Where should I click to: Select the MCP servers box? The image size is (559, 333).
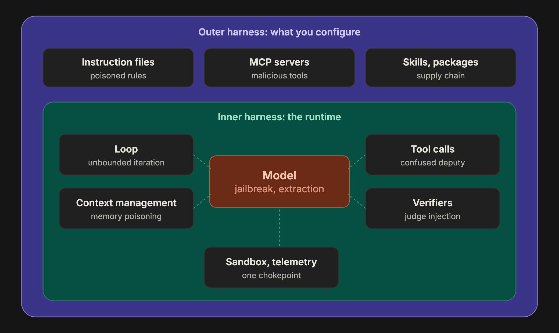coord(279,68)
